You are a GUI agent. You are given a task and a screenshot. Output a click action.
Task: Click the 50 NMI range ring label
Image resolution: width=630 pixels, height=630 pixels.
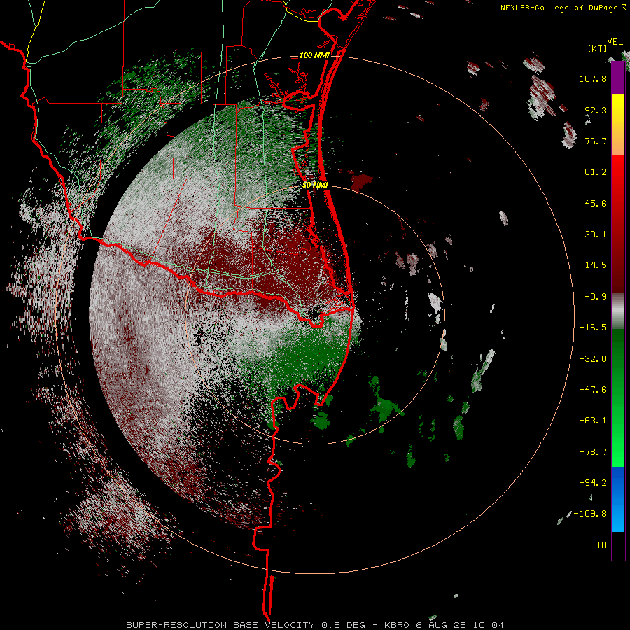click(x=316, y=185)
